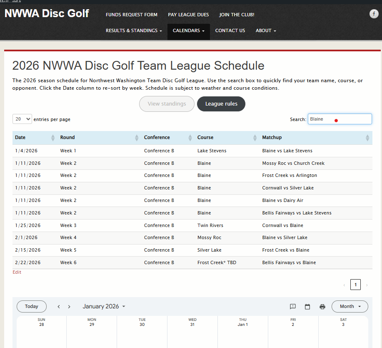Sort by the Course column header
The height and width of the screenshot is (348, 382).
click(205, 137)
